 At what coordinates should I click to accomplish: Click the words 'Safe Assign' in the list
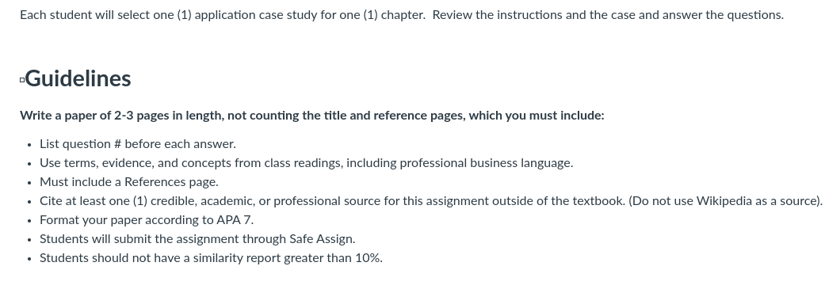(x=322, y=238)
